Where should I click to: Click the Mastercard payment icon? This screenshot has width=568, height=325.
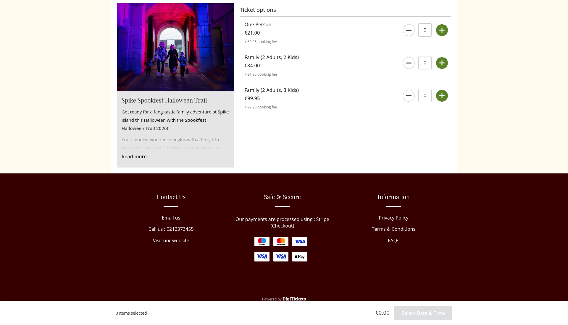[x=281, y=241]
